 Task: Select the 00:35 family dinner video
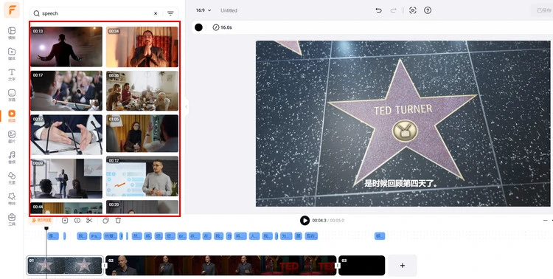point(142,91)
